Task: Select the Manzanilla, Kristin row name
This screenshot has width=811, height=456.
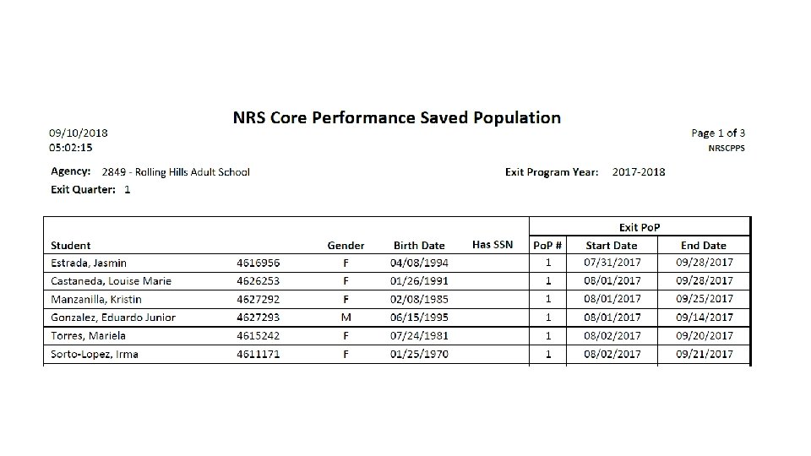Action: (x=95, y=299)
